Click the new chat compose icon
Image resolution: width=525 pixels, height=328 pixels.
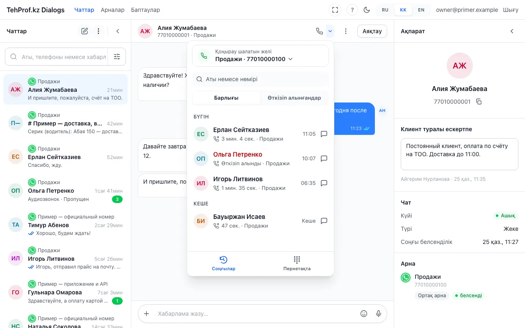coord(84,31)
